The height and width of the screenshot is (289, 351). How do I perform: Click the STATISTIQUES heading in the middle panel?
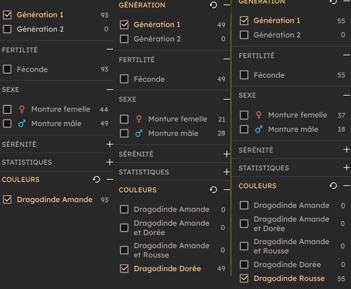click(144, 172)
